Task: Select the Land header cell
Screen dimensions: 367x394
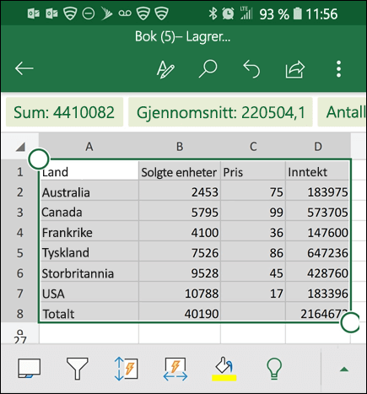Action: coord(89,171)
